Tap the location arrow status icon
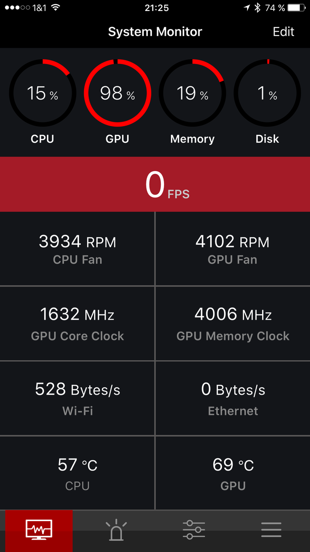This screenshot has width=310, height=552. (247, 8)
